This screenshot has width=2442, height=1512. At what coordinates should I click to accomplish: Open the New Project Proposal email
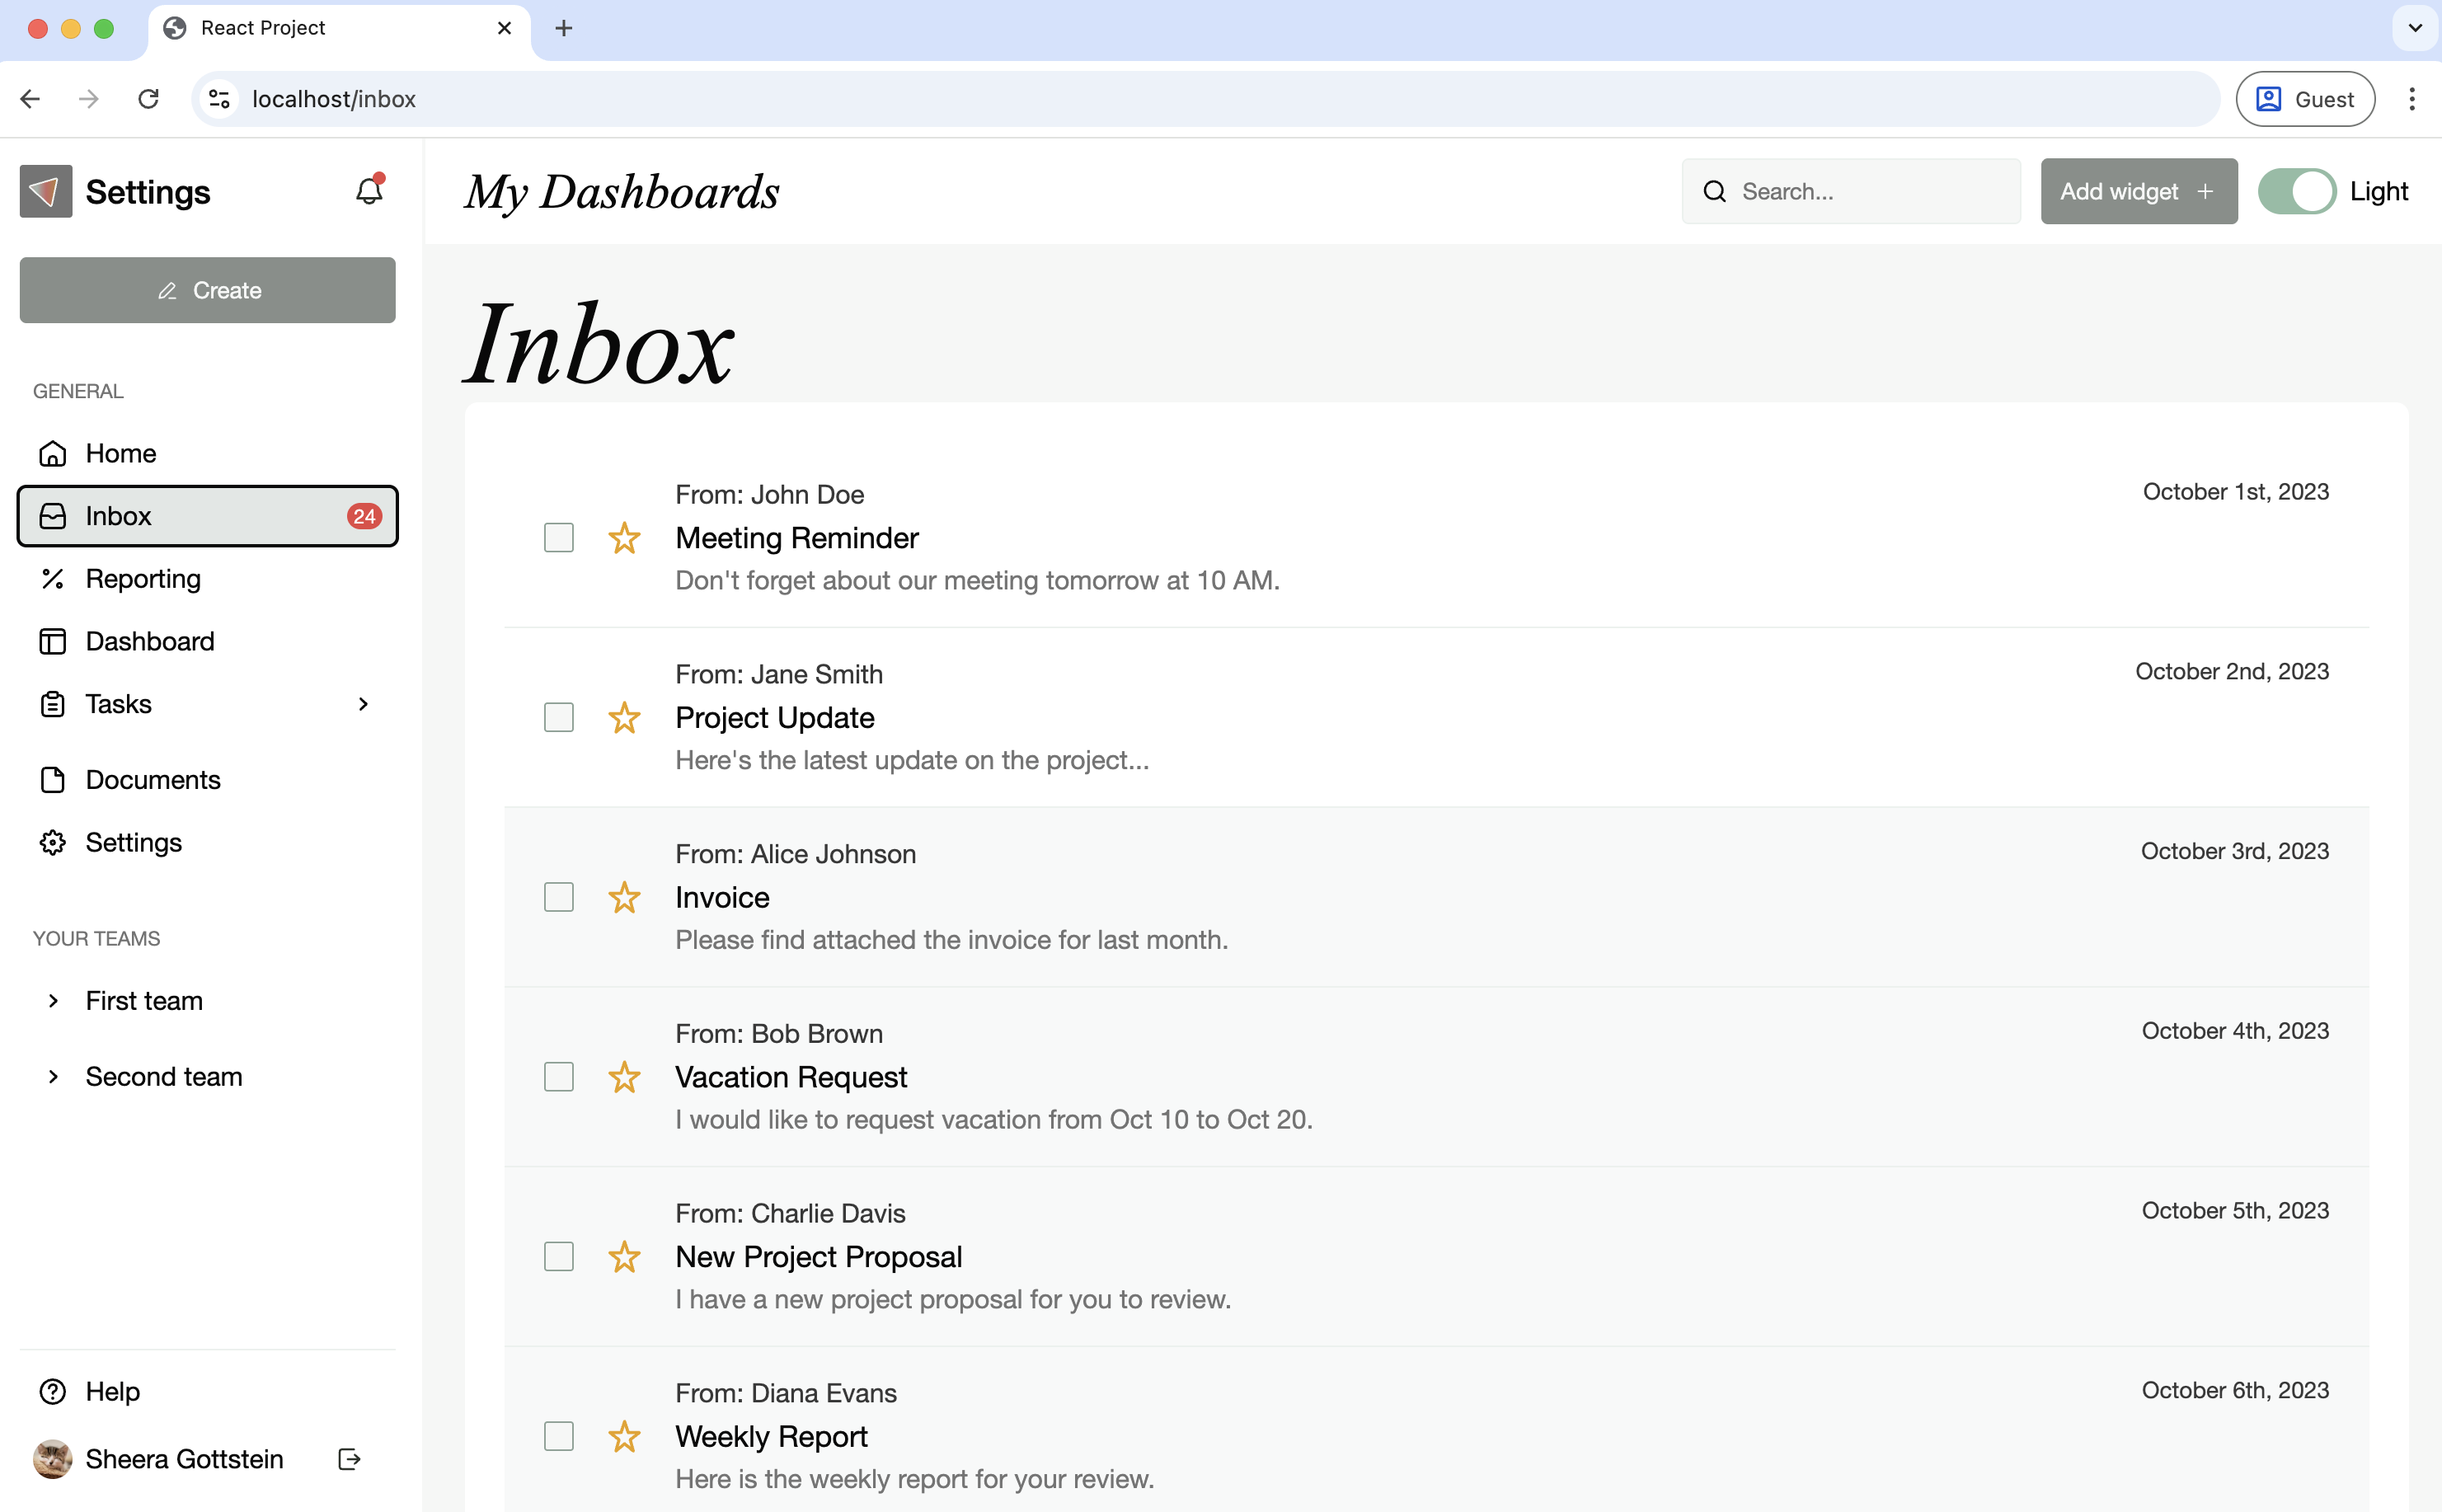pyautogui.click(x=818, y=1257)
